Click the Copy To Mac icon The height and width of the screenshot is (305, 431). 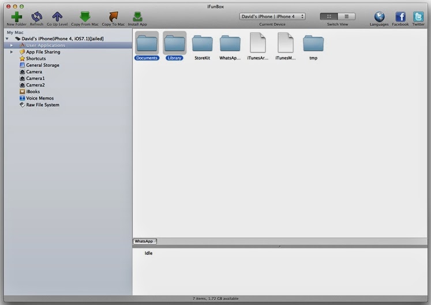[113, 17]
